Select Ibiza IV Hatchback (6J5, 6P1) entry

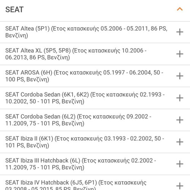coord(76,185)
